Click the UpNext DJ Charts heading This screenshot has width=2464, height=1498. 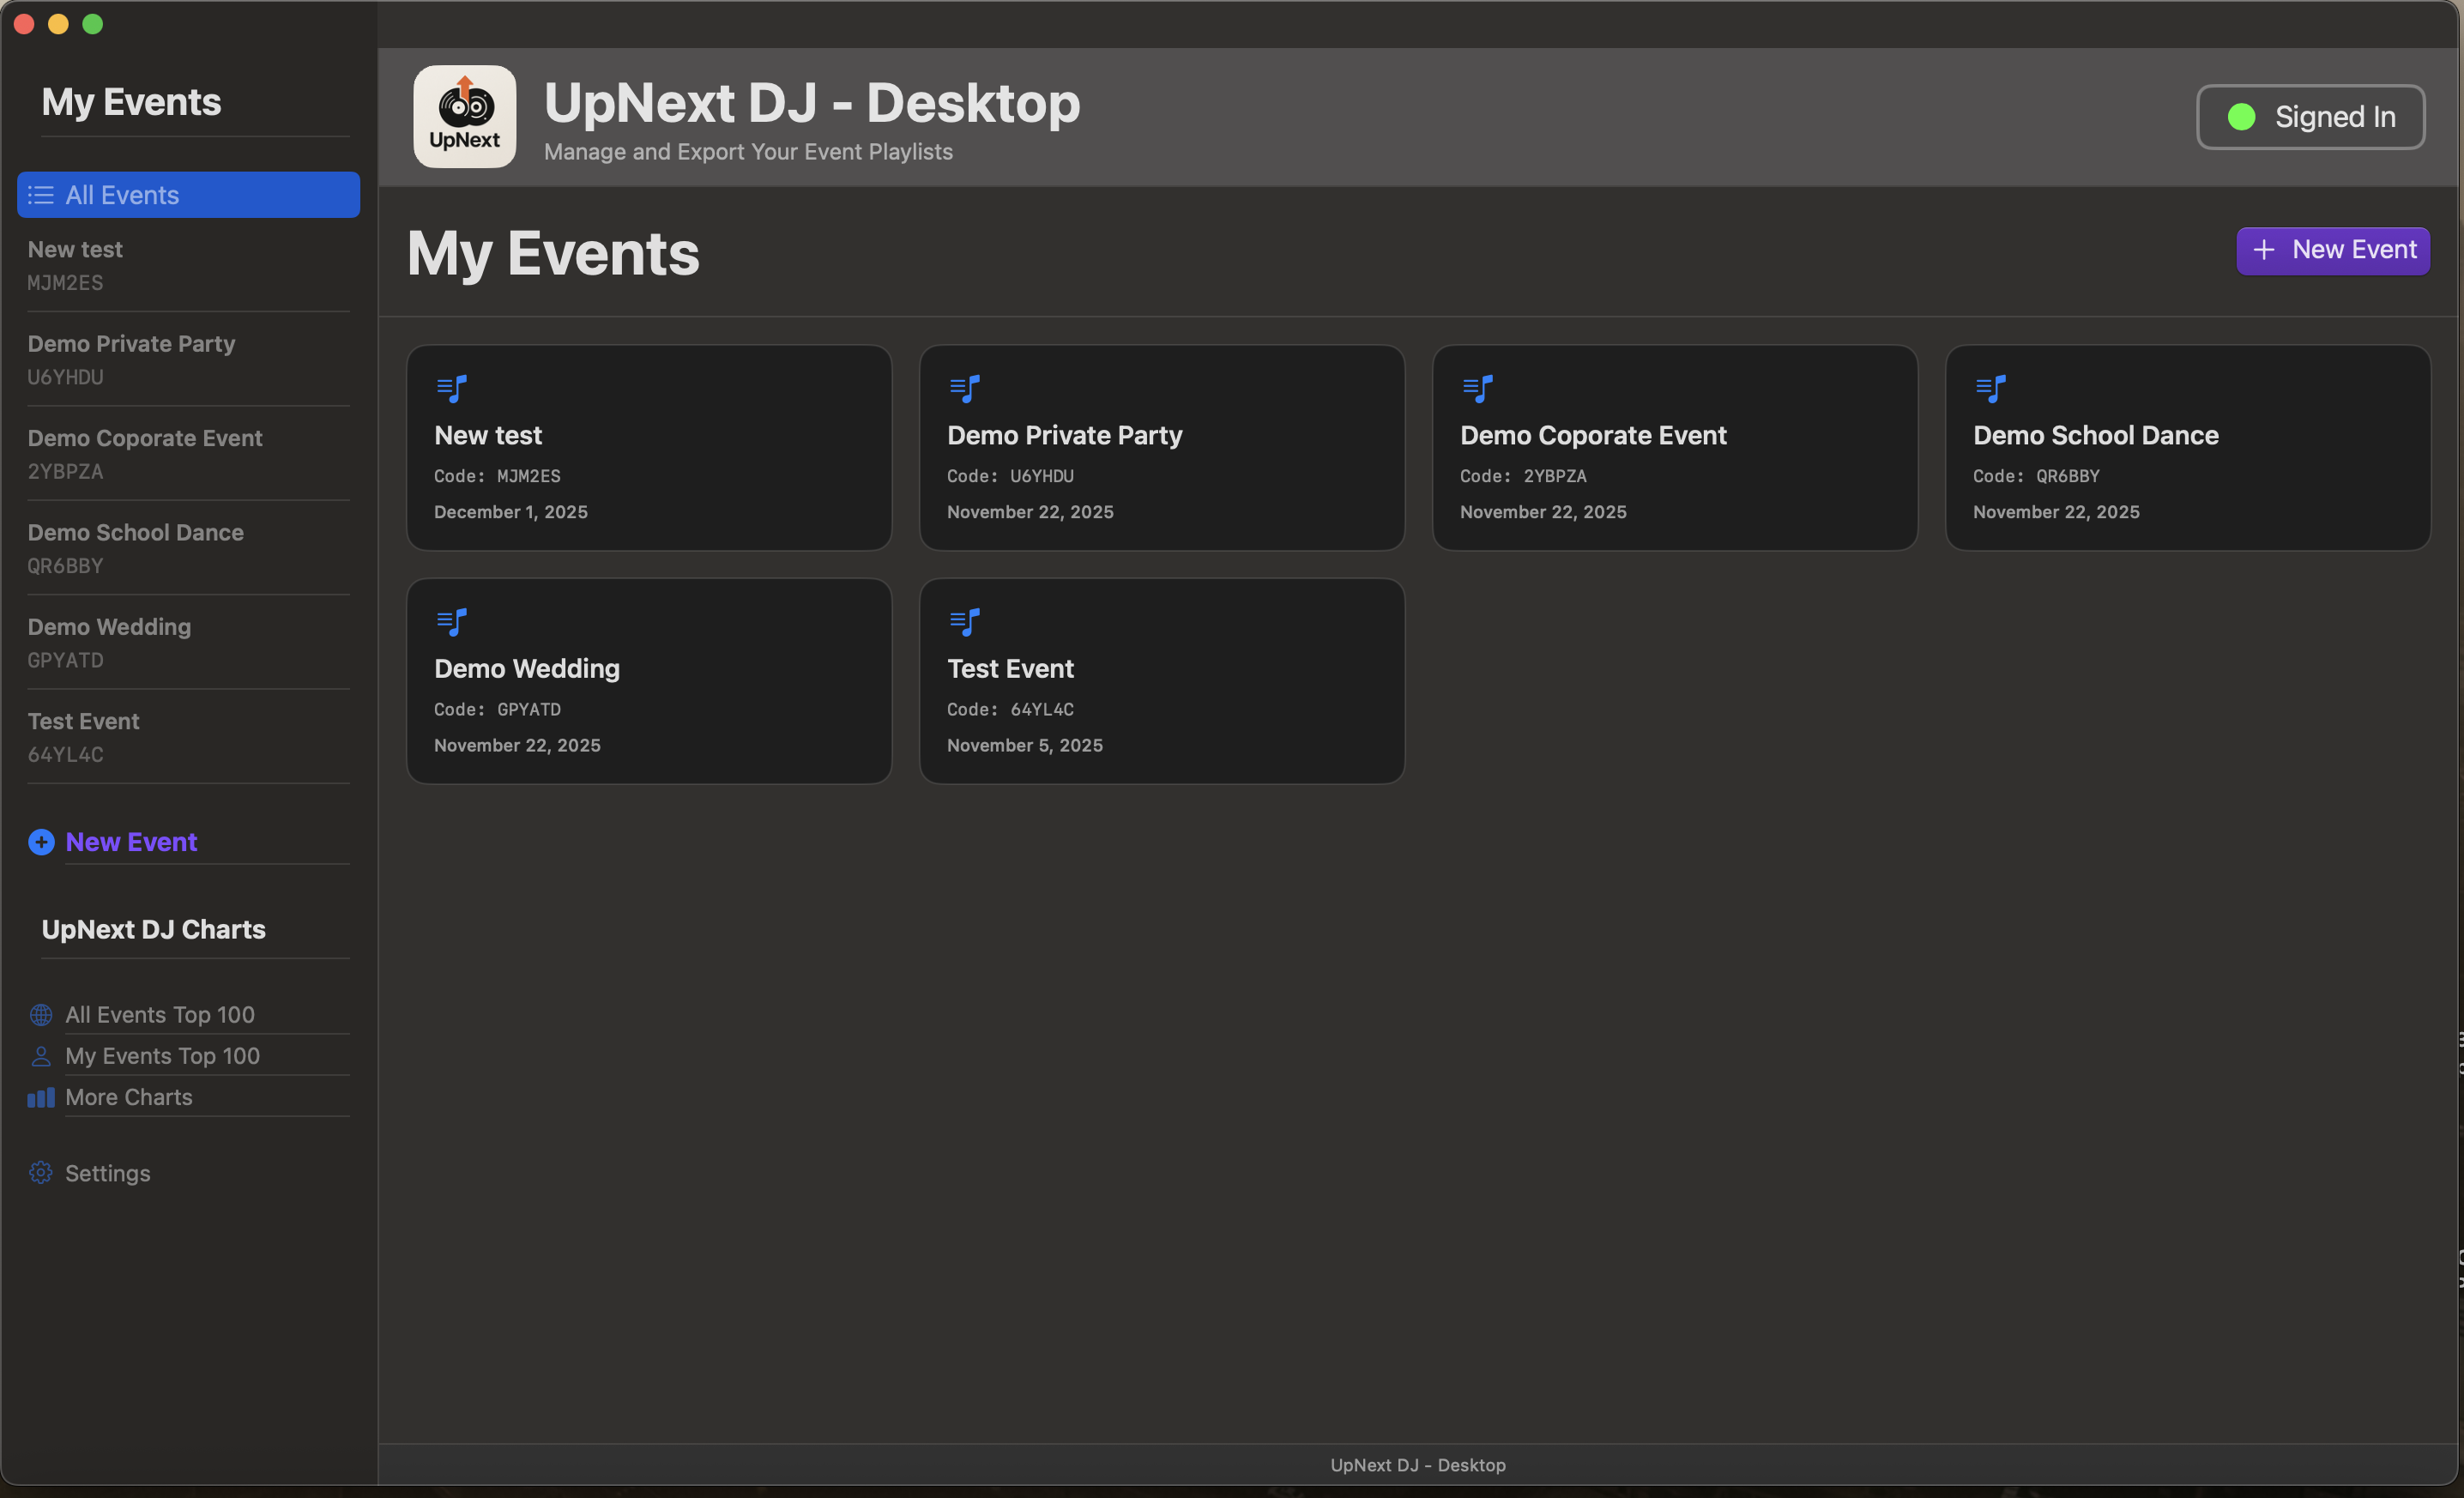(x=153, y=928)
